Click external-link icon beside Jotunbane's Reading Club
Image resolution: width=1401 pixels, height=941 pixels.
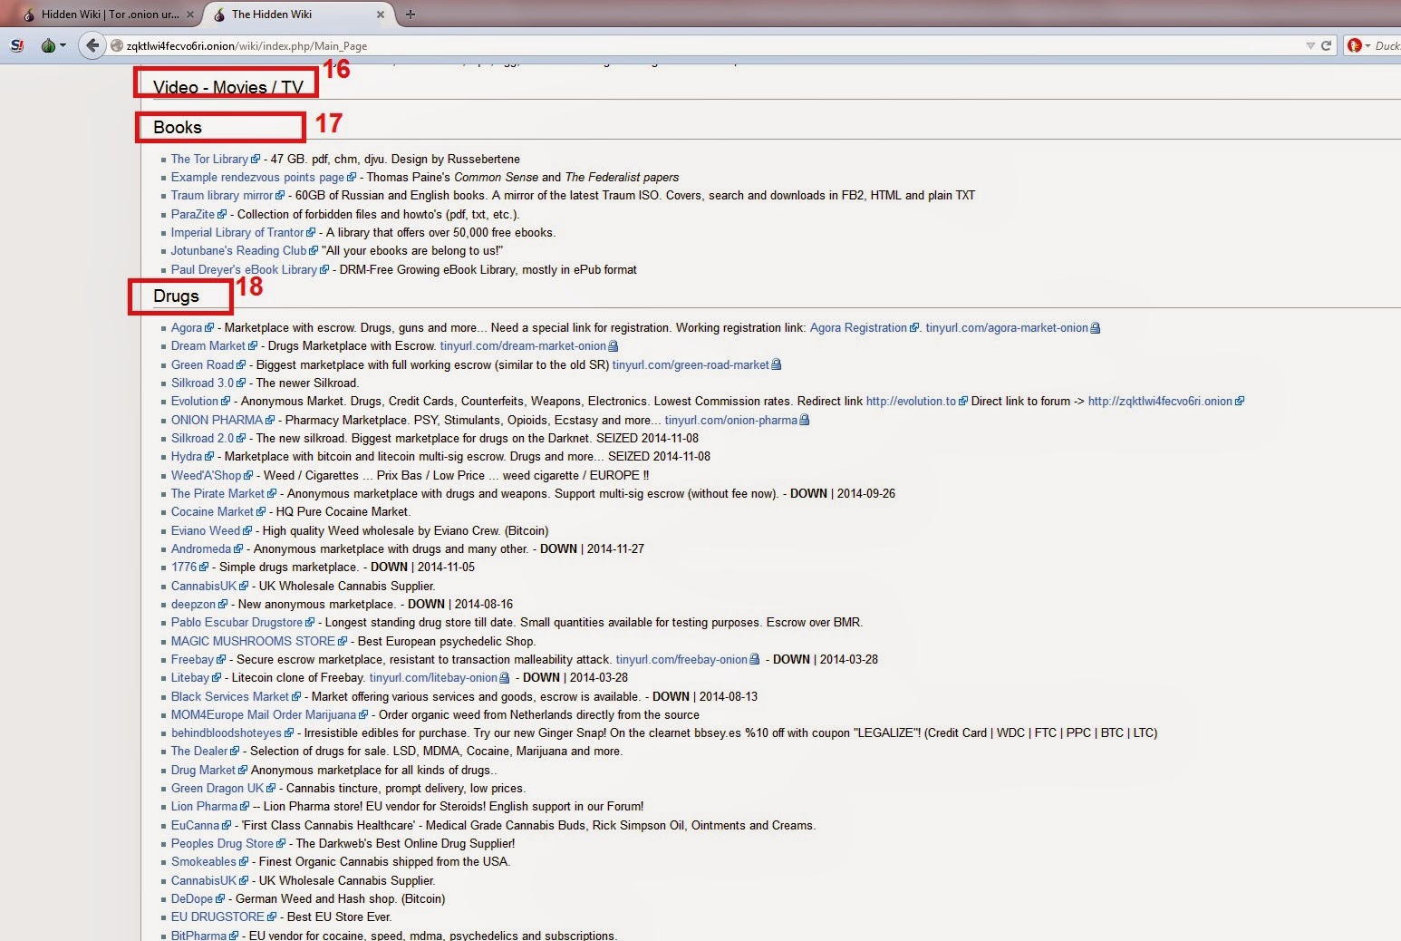pos(314,251)
